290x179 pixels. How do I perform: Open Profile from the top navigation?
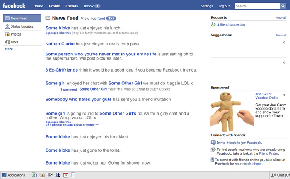pyautogui.click(x=54, y=6)
